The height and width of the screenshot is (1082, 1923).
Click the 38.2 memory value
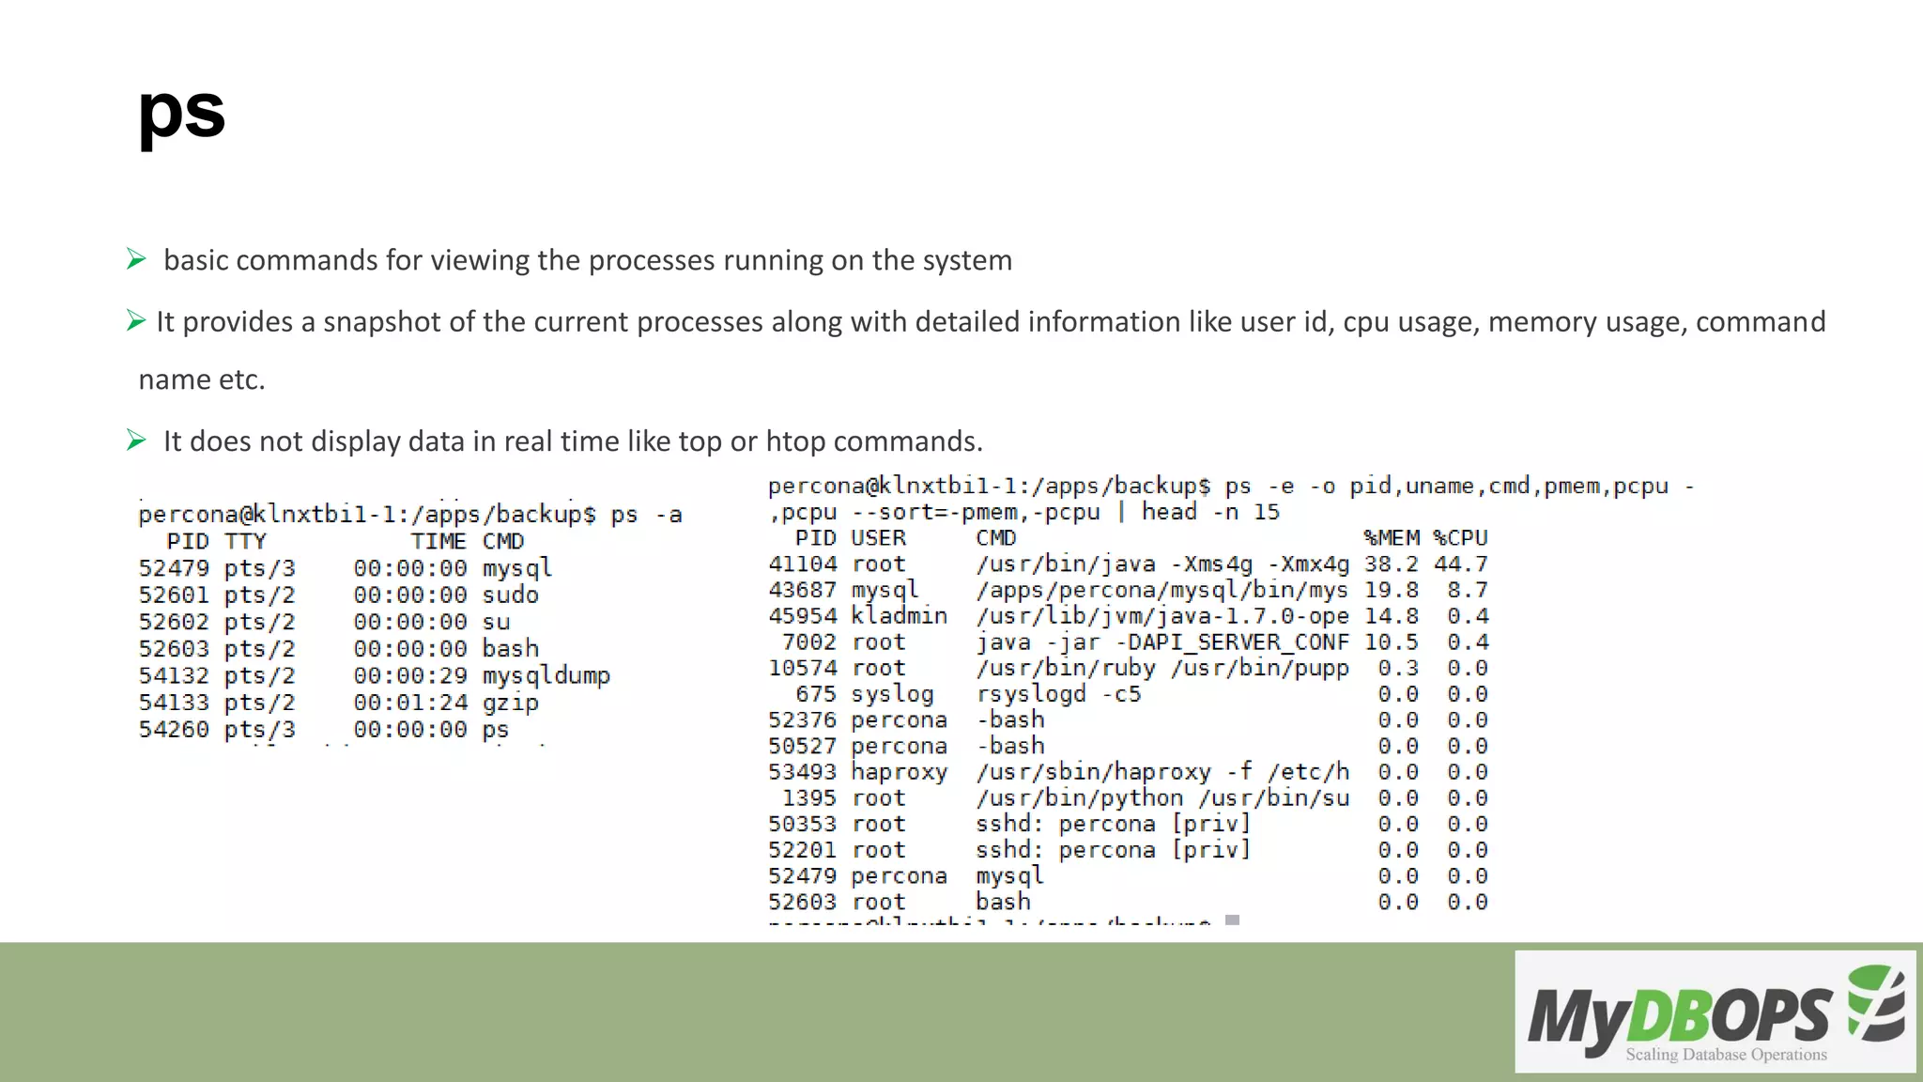click(x=1392, y=564)
